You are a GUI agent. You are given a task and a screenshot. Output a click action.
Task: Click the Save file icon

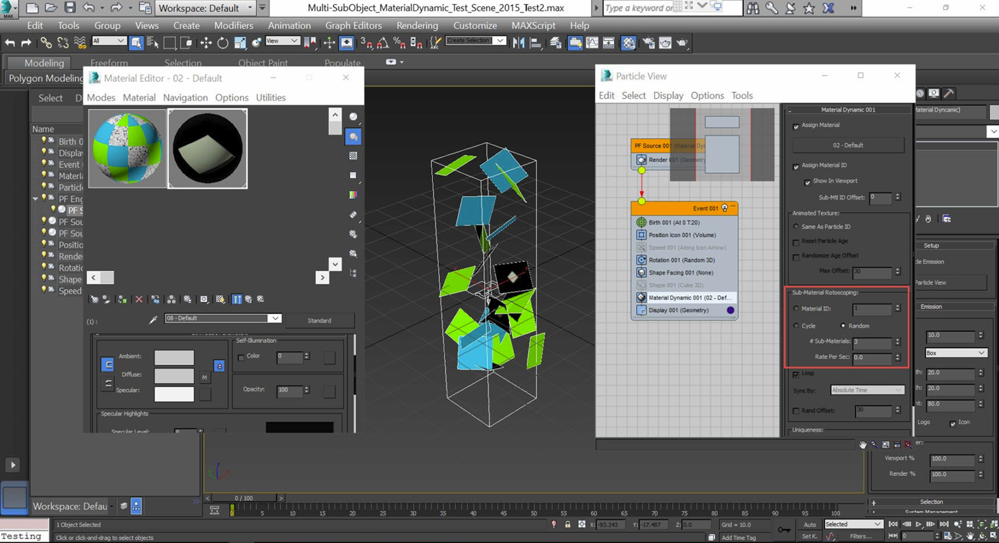pyautogui.click(x=69, y=8)
